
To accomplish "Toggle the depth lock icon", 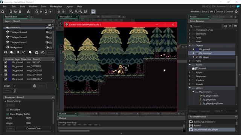I will point(34,86).
